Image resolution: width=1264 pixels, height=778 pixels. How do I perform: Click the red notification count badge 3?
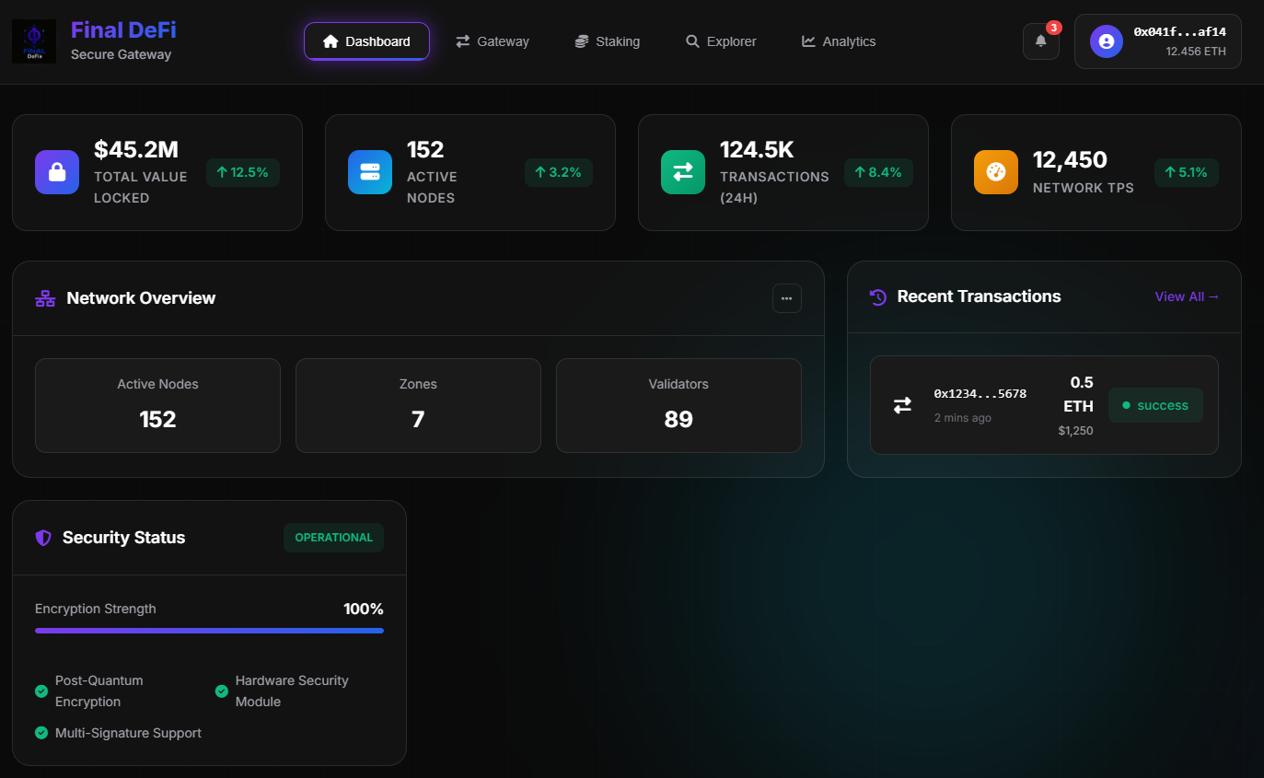1053,28
